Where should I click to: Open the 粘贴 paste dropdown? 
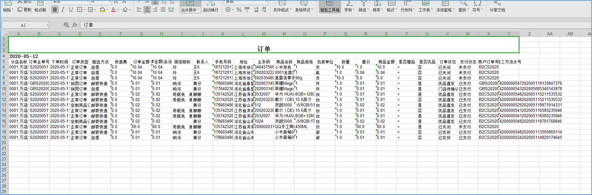tap(8, 10)
